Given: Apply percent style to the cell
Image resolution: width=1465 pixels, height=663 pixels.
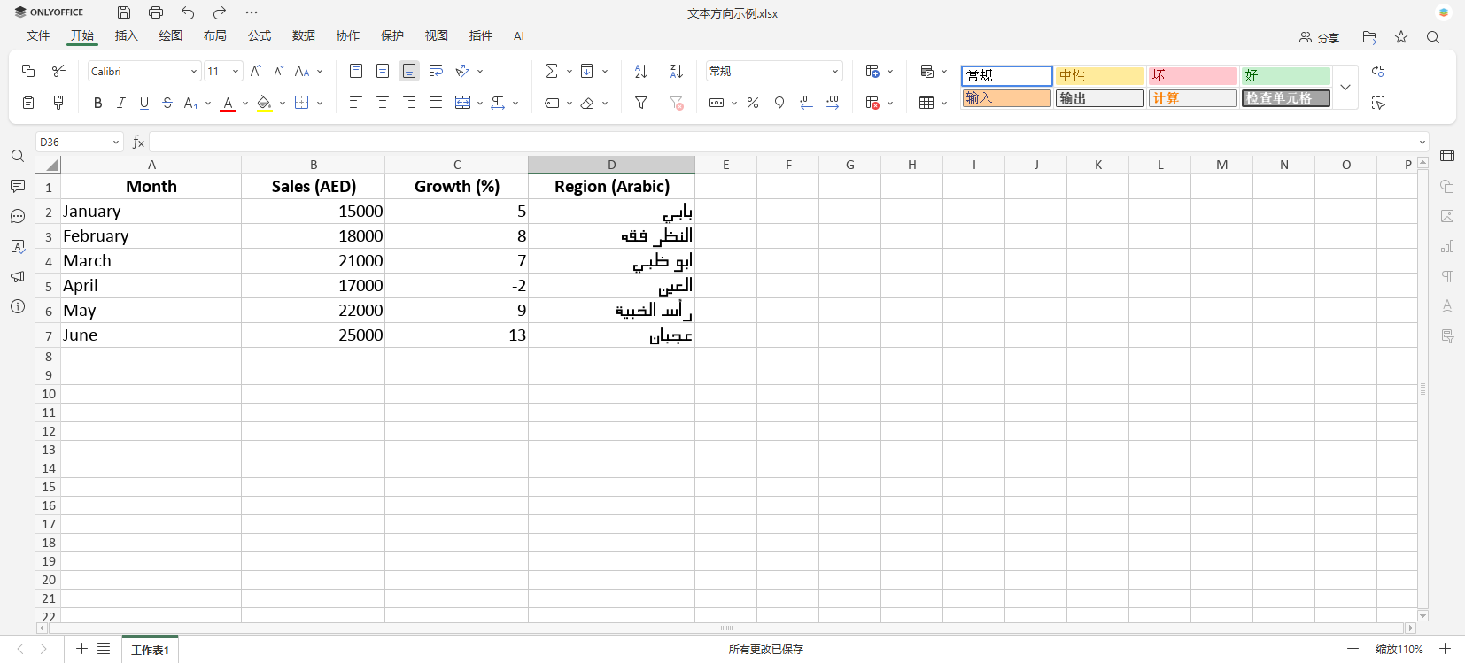Looking at the screenshot, I should 753,103.
